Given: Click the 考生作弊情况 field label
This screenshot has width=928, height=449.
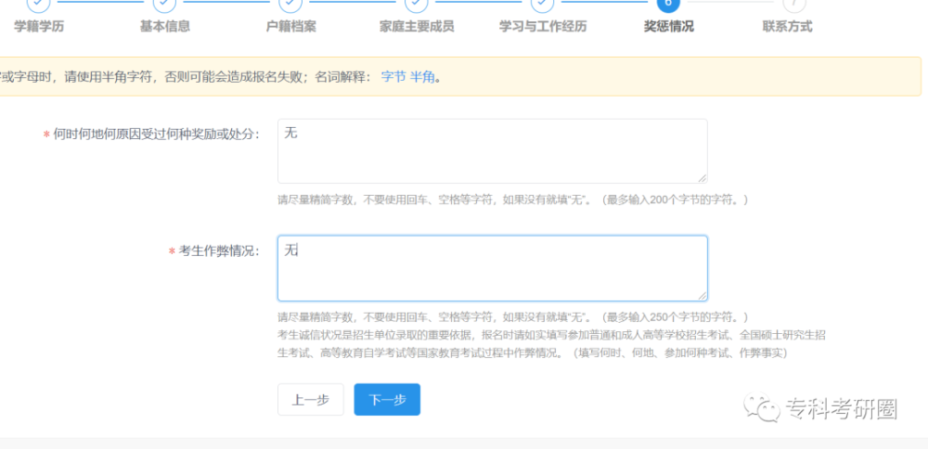Looking at the screenshot, I should [219, 252].
